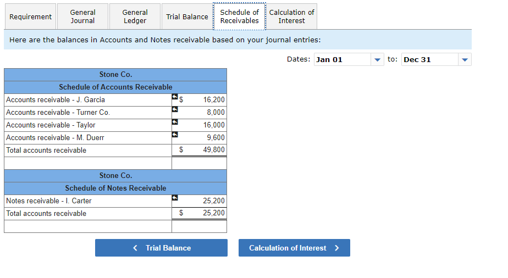
Task: Open the start date dropdown arrow for Jan 01
Action: coord(377,59)
